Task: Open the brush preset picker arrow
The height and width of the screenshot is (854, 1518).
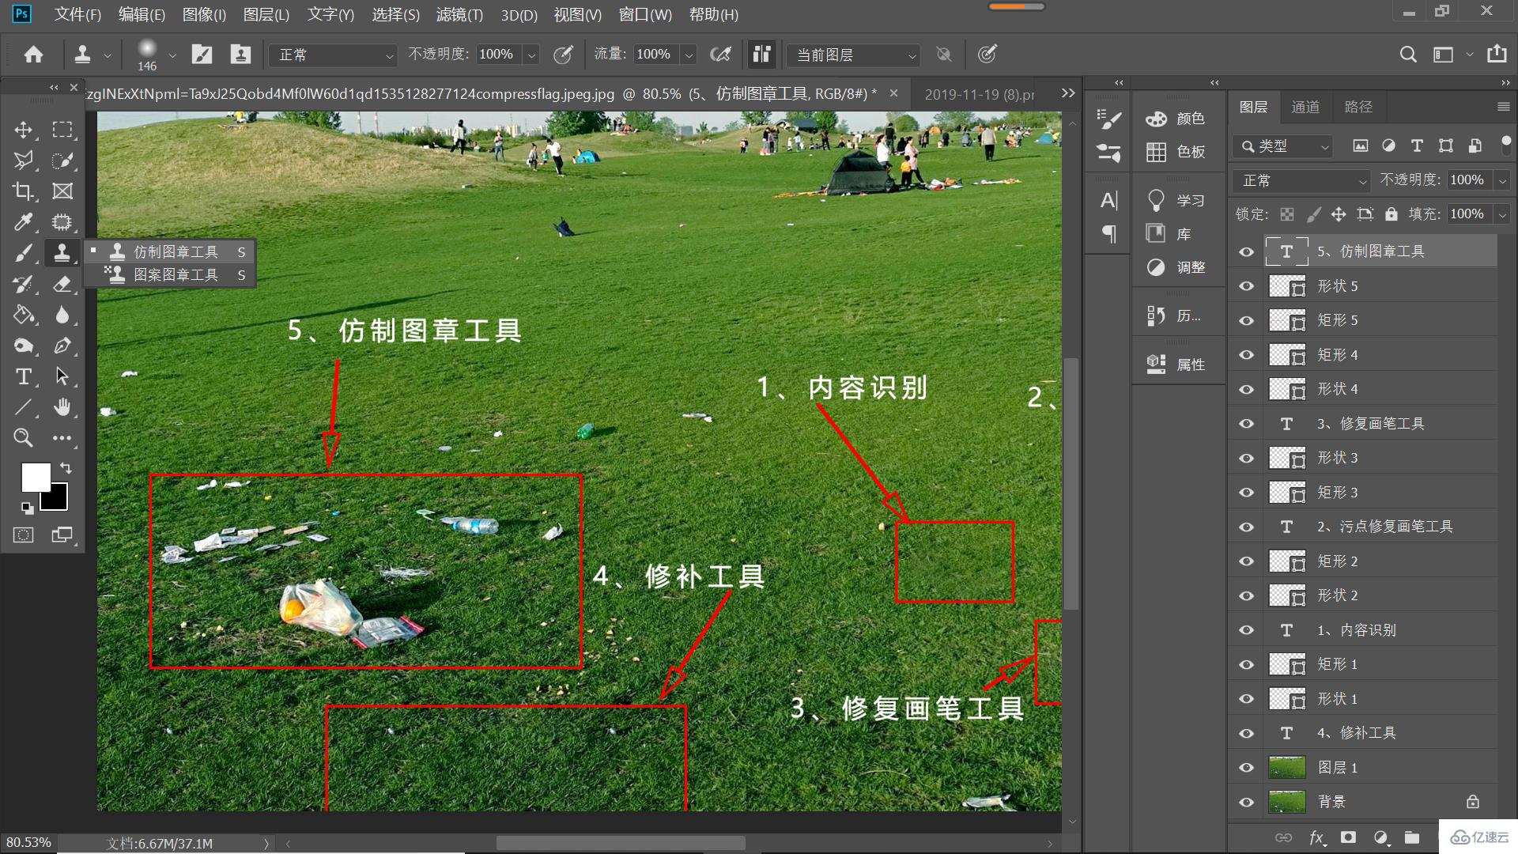Action: (172, 55)
